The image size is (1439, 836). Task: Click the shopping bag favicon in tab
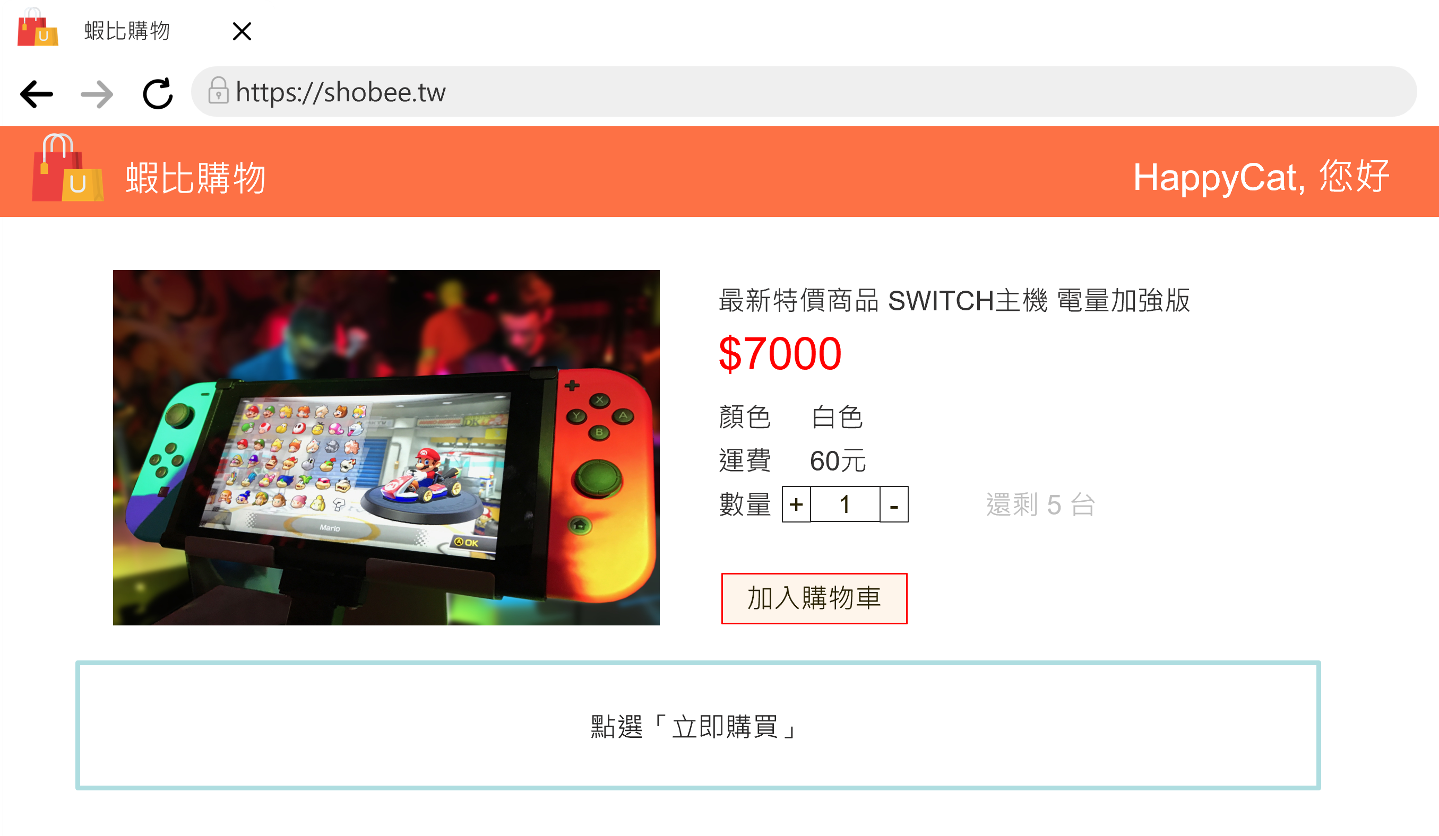tap(38, 27)
